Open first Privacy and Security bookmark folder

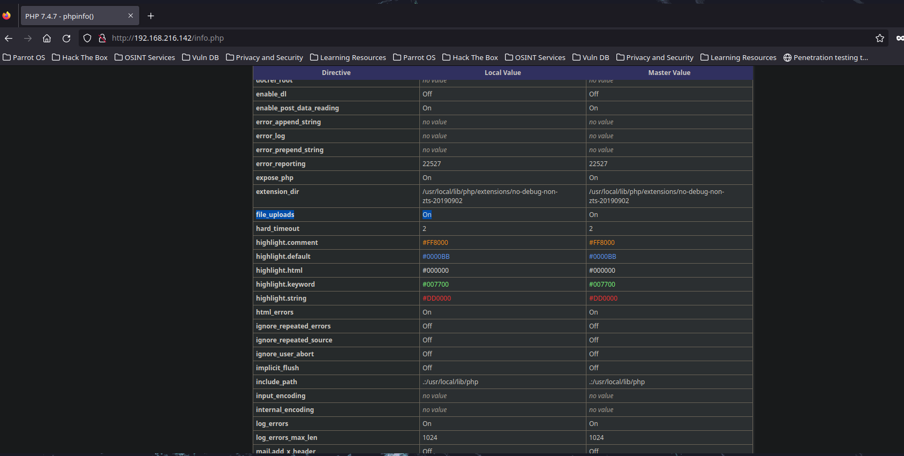pyautogui.click(x=265, y=57)
